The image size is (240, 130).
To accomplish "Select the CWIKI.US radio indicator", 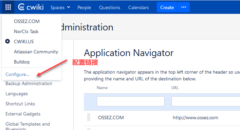I will coord(7,41).
